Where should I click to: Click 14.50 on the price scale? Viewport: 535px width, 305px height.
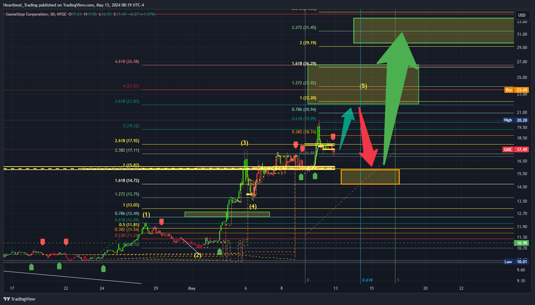coord(522,187)
